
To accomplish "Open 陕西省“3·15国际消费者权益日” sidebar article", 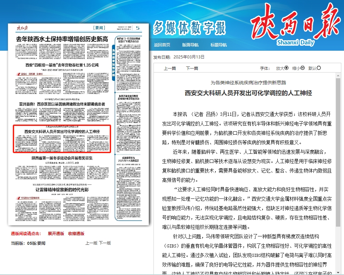I will tap(129, 40).
